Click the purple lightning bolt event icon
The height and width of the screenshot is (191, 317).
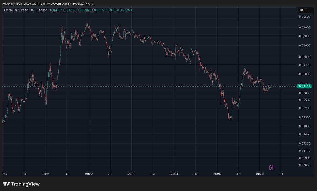point(272,168)
